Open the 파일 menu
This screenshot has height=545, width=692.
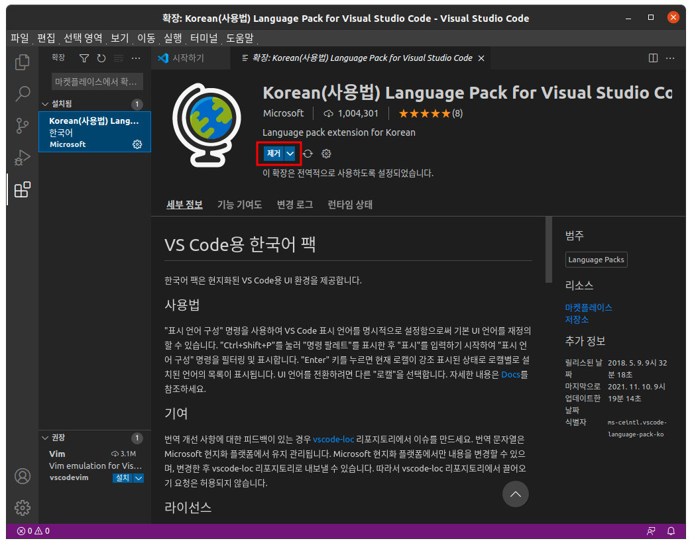click(x=20, y=38)
